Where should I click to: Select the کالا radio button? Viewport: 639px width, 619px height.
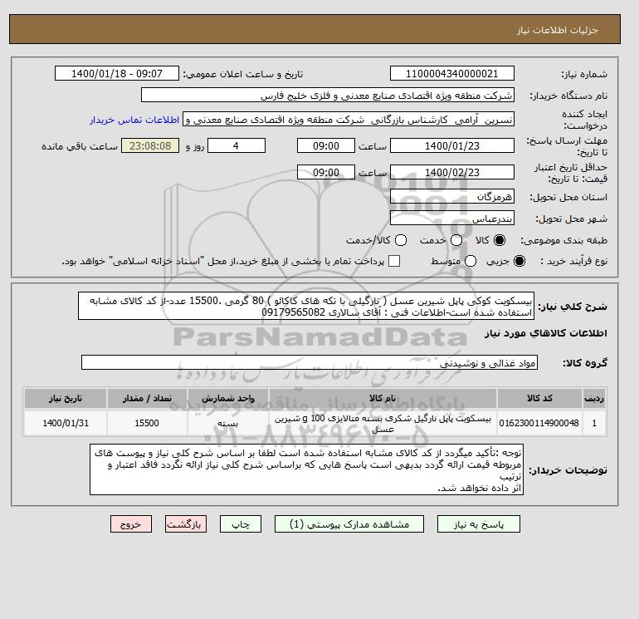coord(500,240)
